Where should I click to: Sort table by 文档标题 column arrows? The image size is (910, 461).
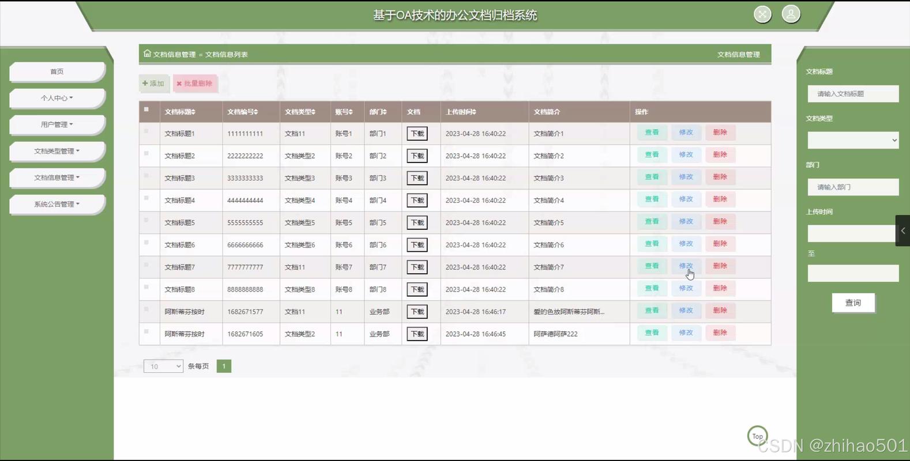pos(194,112)
